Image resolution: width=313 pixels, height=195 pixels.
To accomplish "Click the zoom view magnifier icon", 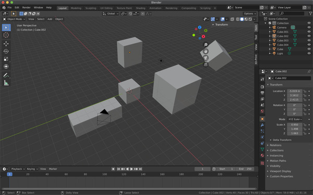I will point(206,45).
